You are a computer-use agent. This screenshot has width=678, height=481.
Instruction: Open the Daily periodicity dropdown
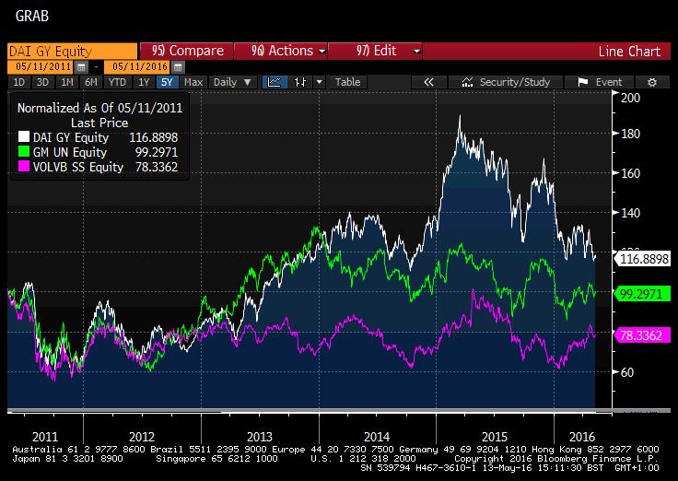coord(232,82)
